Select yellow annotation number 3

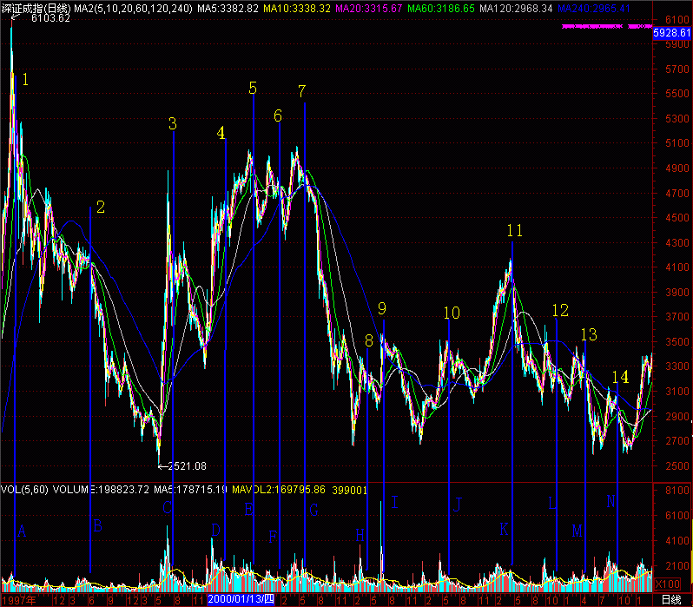[173, 124]
